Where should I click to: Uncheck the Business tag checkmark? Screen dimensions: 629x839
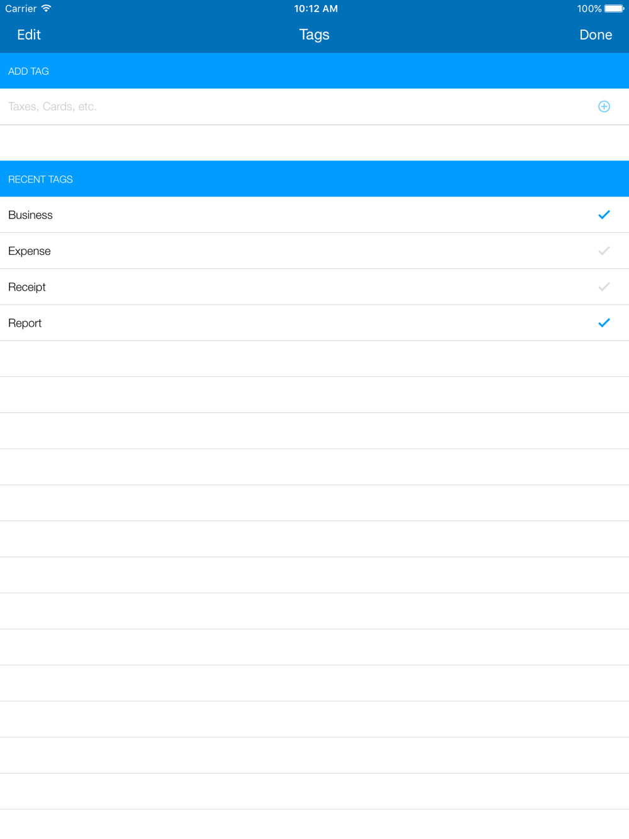coord(604,215)
